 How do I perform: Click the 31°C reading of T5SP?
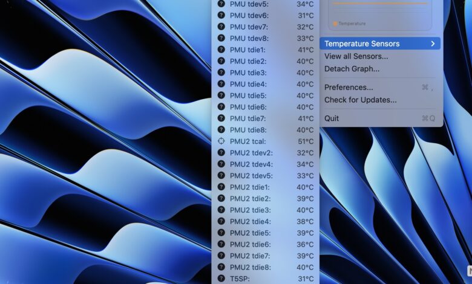[x=306, y=279]
